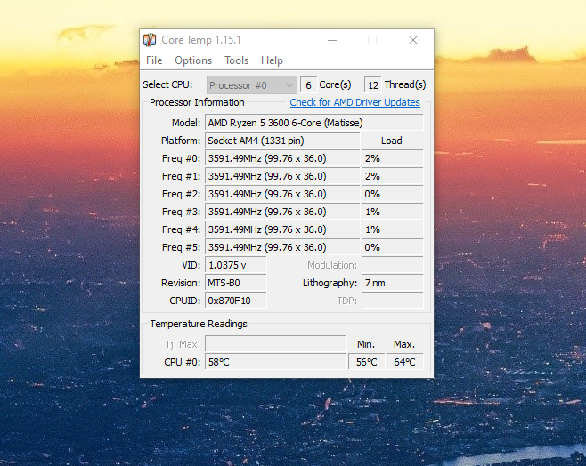The image size is (586, 466).
Task: Click the Platform value Socket AM4 (1331 pin)
Action: tap(282, 141)
